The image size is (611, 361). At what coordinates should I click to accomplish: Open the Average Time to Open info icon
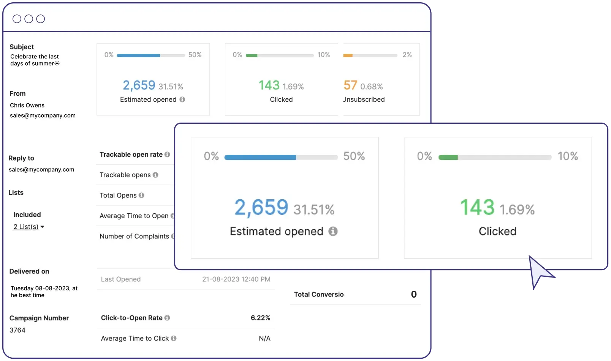coord(174,216)
